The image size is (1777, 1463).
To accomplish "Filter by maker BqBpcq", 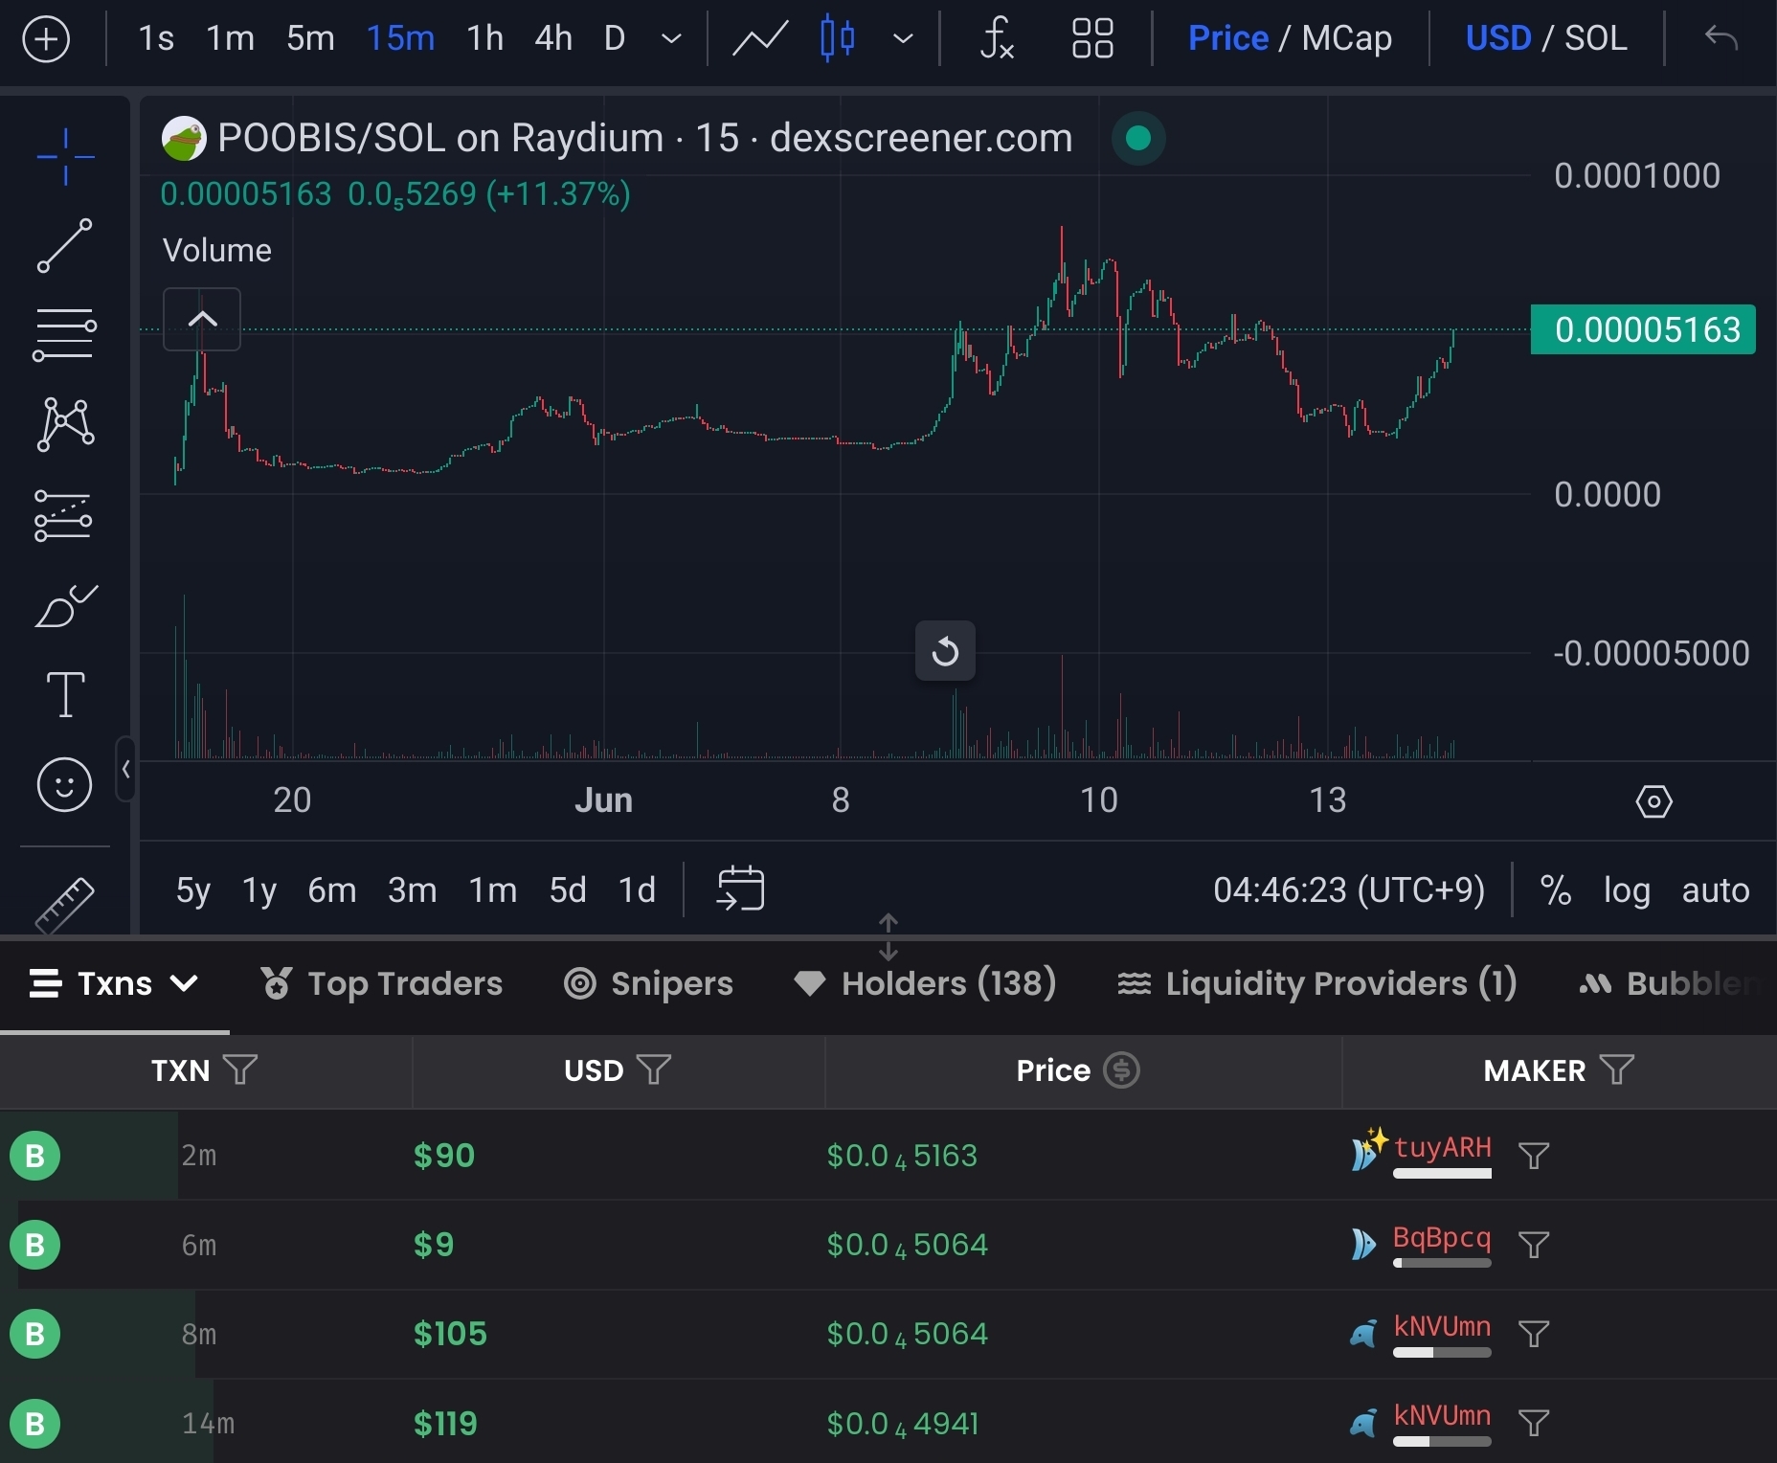I will pyautogui.click(x=1534, y=1245).
